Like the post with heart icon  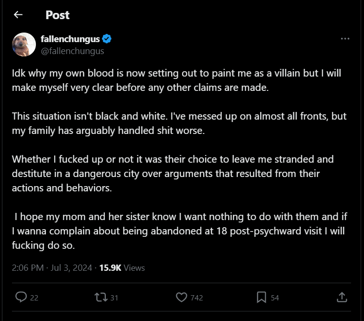click(x=181, y=297)
